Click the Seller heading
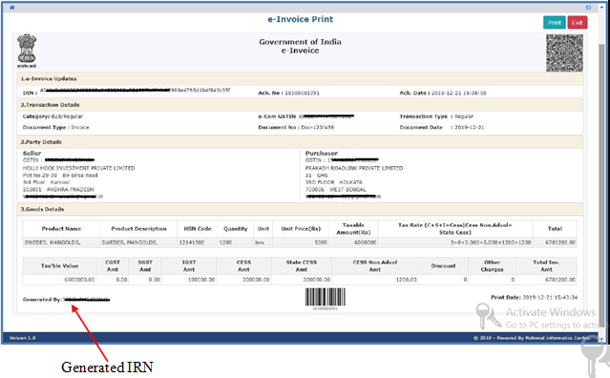 32,154
